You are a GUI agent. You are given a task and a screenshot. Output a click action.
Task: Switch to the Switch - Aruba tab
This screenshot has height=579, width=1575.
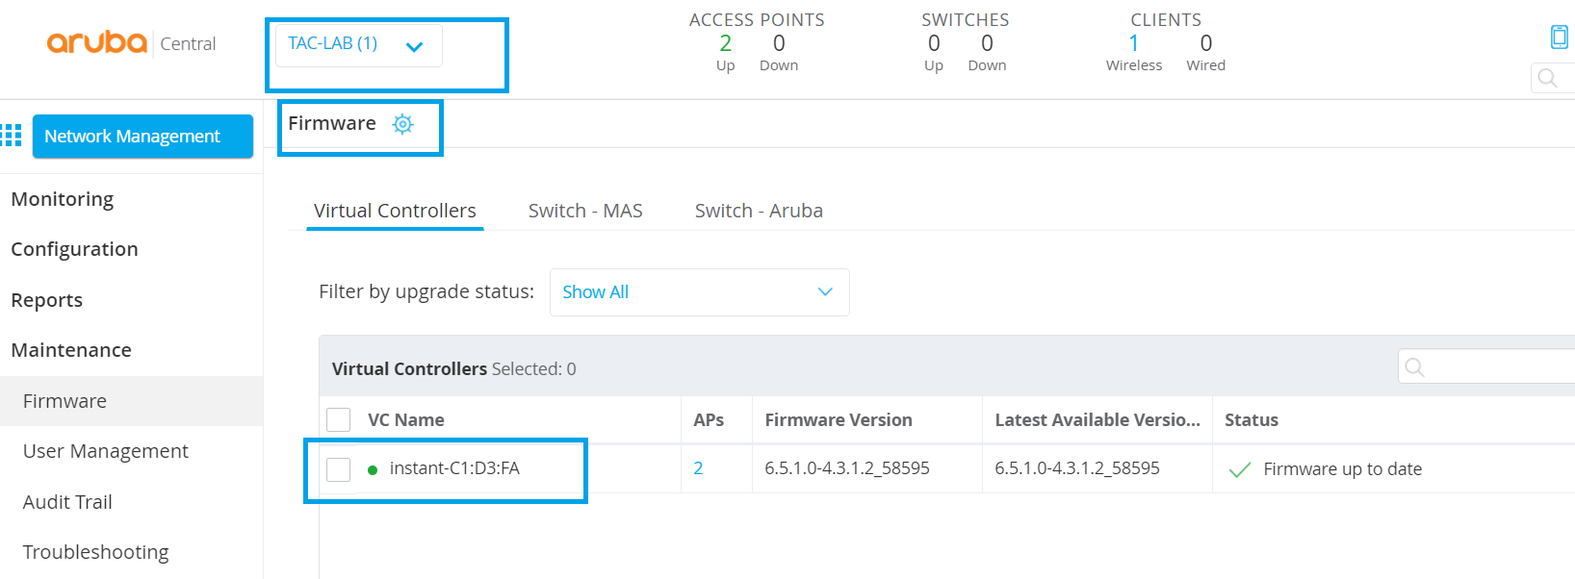tap(759, 211)
